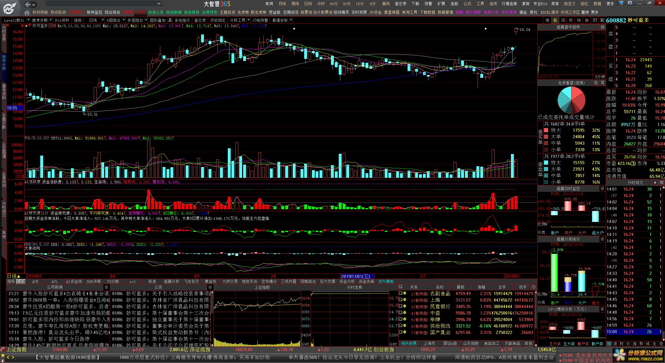The height and width of the screenshot is (363, 665).
Task: Click the grid layout icon beside 标
Action: [563, 20]
